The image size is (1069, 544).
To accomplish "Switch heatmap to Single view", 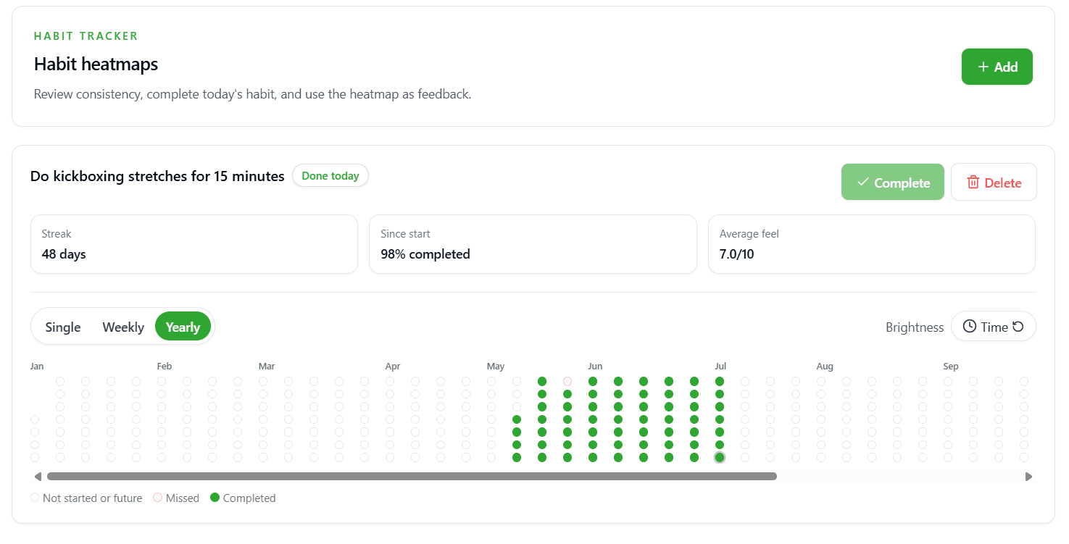I will (x=63, y=327).
